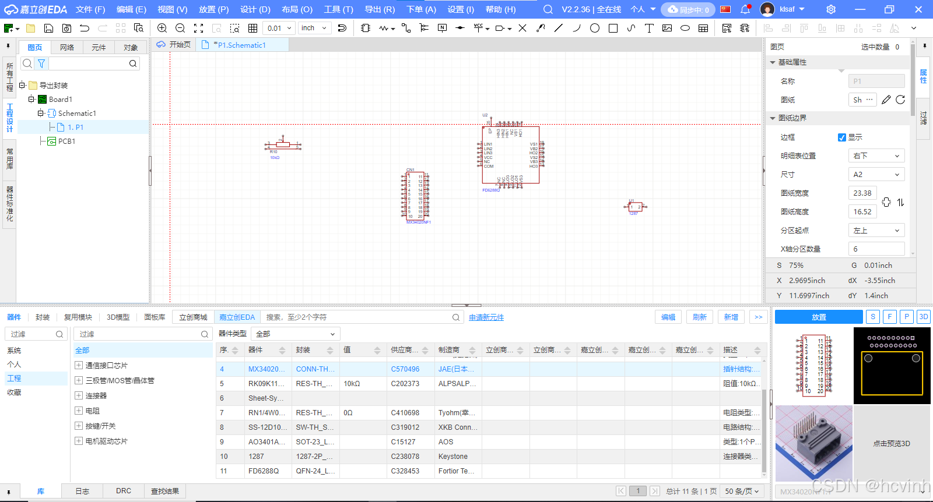Toggle the 3D view button in preview panel
This screenshot has height=502, width=933.
(923, 317)
